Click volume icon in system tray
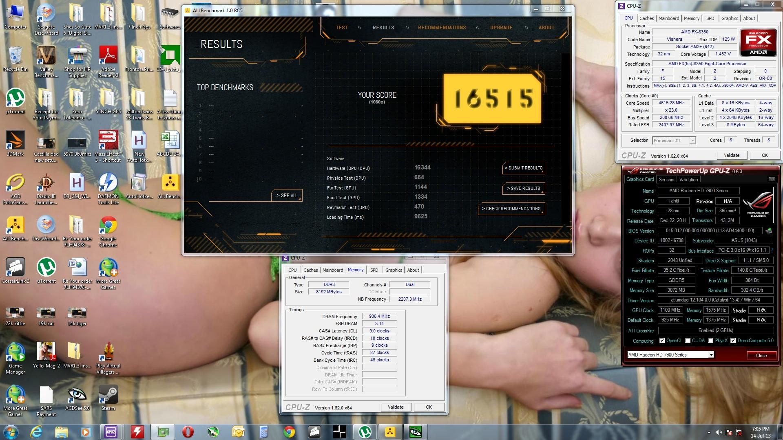 719,432
